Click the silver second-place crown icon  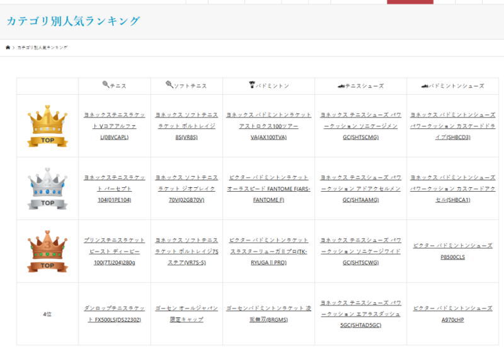[47, 188]
